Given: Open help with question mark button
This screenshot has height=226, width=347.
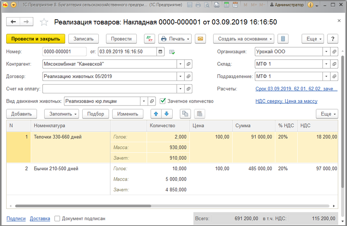Looking at the screenshot, I should point(333,39).
